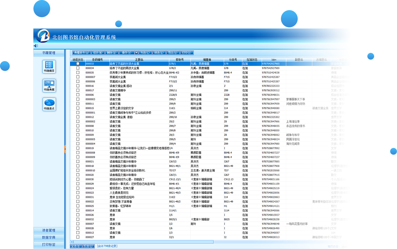Click the speaker icon below the logo
Image resolution: width=397 pixels, height=249 pixels.
tap(36, 46)
